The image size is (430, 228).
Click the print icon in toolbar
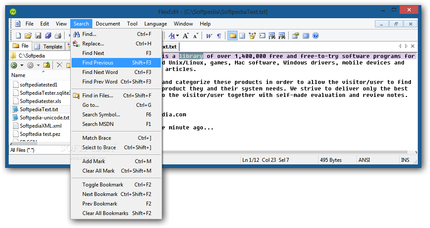[58, 35]
